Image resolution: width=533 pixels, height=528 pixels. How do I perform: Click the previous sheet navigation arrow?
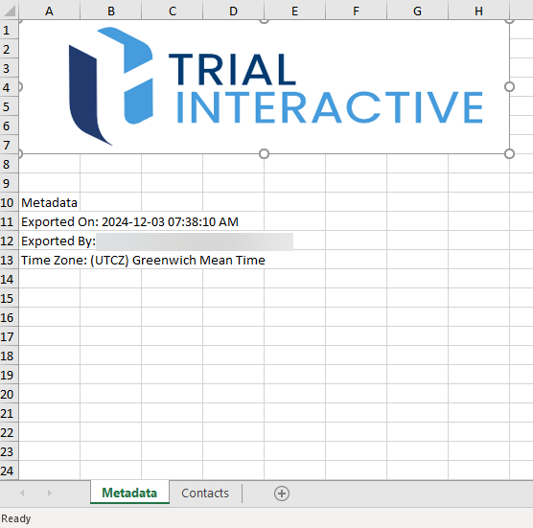22,493
